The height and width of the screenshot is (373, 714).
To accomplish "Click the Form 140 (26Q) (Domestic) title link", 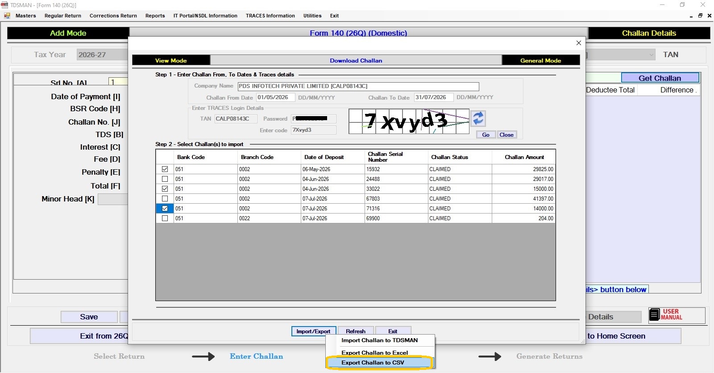I will [x=358, y=33].
